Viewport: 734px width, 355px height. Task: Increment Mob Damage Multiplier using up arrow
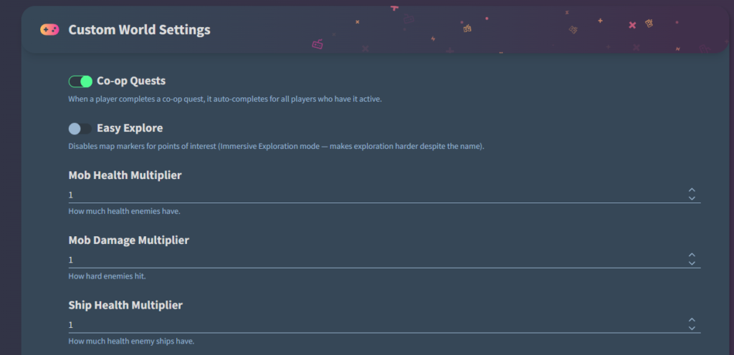[x=692, y=256]
